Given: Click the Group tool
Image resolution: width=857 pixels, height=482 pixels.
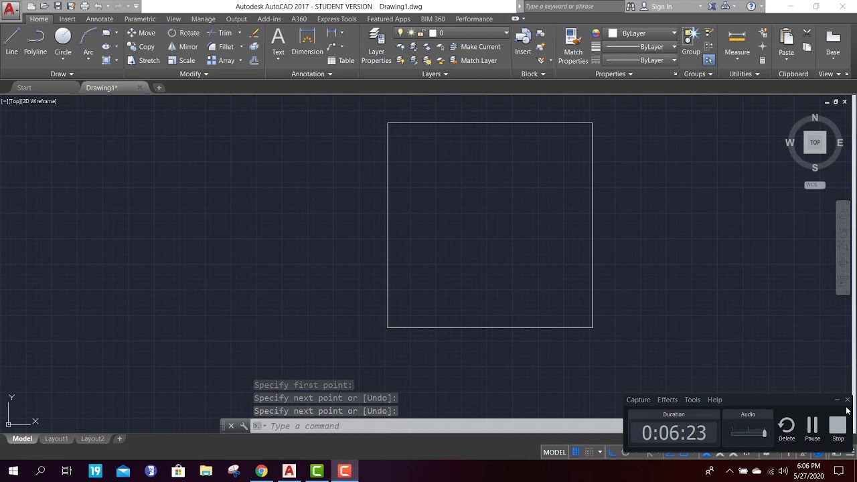Looking at the screenshot, I should pyautogui.click(x=691, y=42).
